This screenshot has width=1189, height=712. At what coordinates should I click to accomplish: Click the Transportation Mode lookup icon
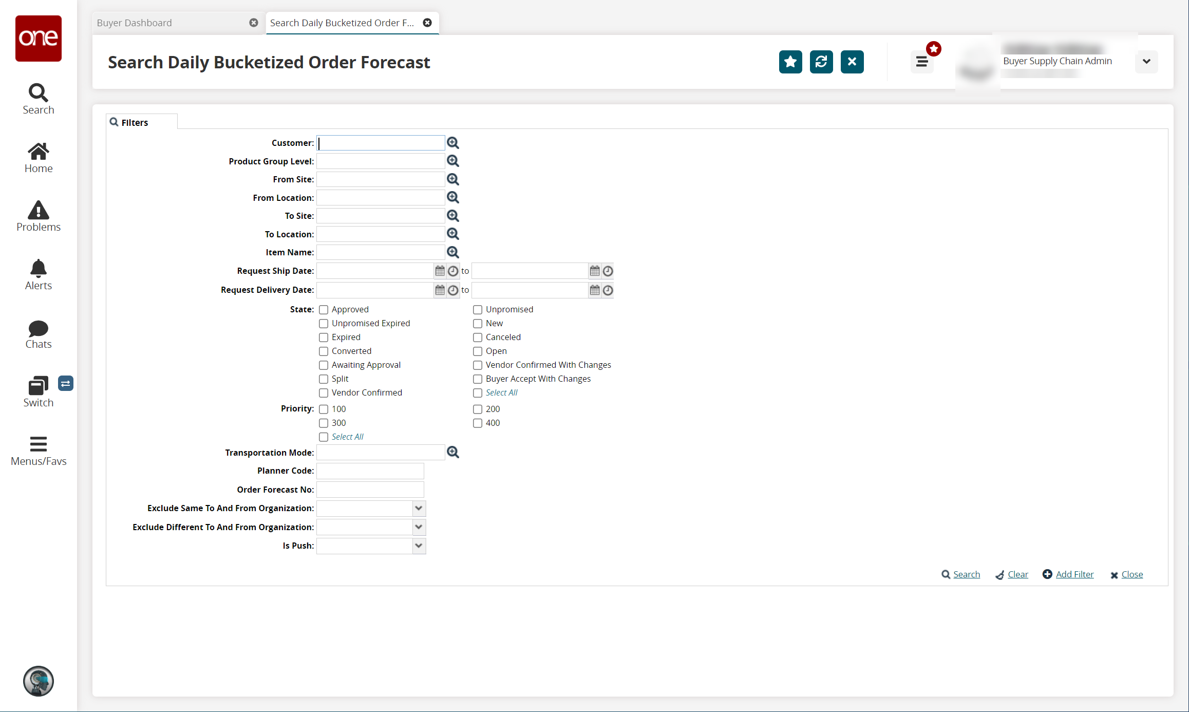pyautogui.click(x=452, y=452)
